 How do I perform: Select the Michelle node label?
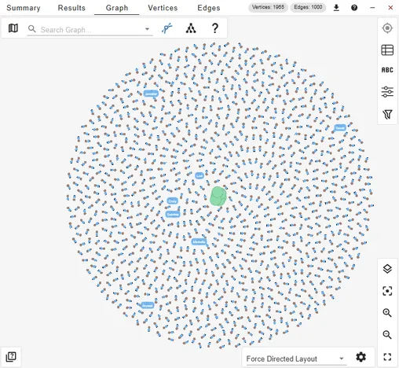tap(199, 241)
